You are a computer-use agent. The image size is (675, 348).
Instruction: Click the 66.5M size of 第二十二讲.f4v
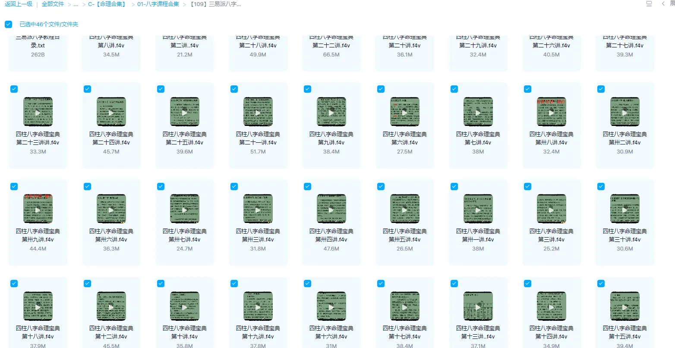coord(331,55)
